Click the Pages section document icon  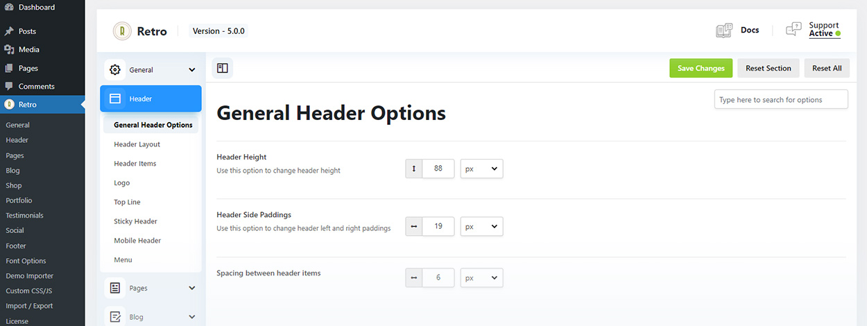click(115, 288)
